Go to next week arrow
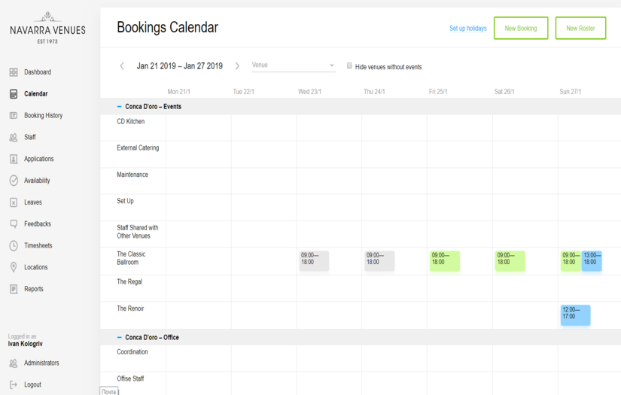This screenshot has width=621, height=395. point(237,65)
